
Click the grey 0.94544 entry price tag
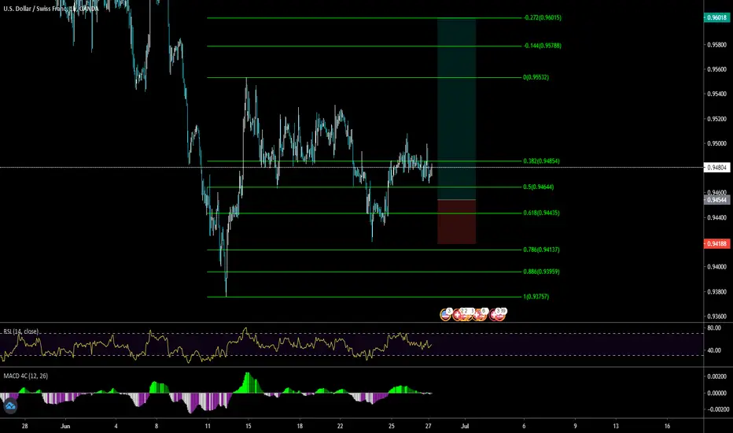click(716, 200)
